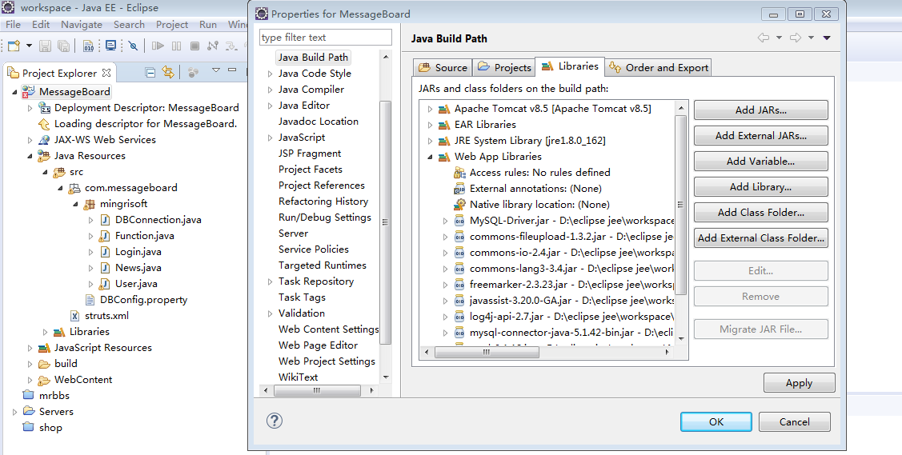Expand Java Code Style in settings tree
The width and height of the screenshot is (902, 455).
coord(270,74)
